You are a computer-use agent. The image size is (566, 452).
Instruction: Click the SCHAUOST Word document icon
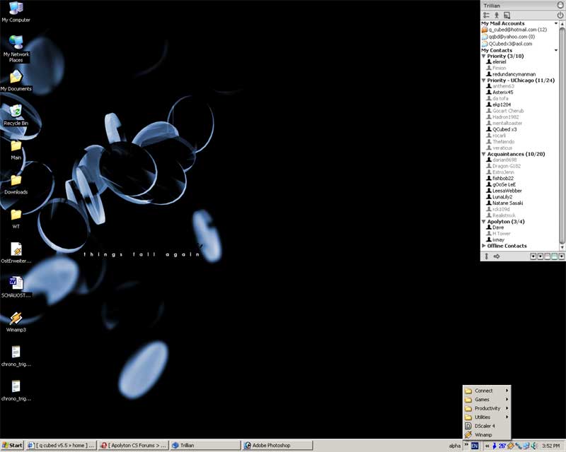16,283
